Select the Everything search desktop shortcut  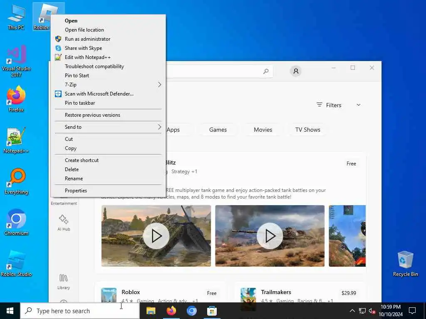coord(16,182)
